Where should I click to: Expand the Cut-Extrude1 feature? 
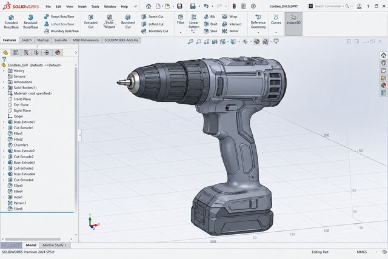tap(4, 128)
